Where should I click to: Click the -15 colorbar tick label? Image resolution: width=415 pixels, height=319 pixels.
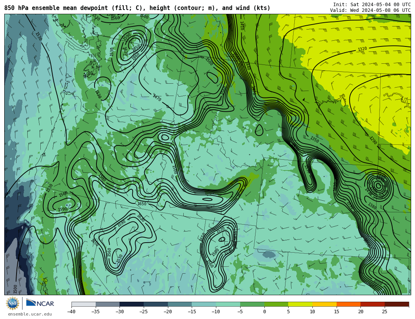click(192, 312)
